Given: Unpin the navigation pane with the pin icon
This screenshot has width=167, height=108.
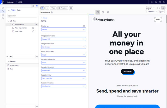Looking at the screenshot, I should (37, 6).
